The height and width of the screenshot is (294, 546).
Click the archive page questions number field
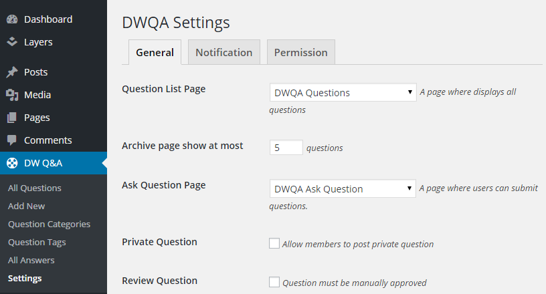pyautogui.click(x=286, y=148)
